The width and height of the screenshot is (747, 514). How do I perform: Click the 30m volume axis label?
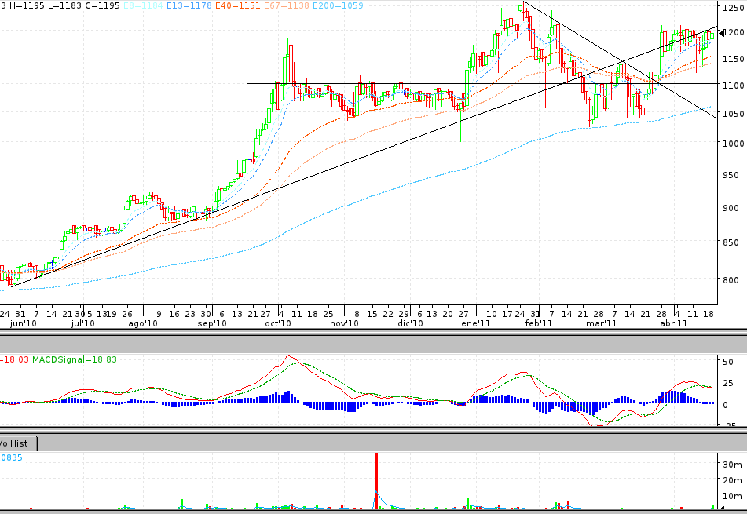(732, 465)
